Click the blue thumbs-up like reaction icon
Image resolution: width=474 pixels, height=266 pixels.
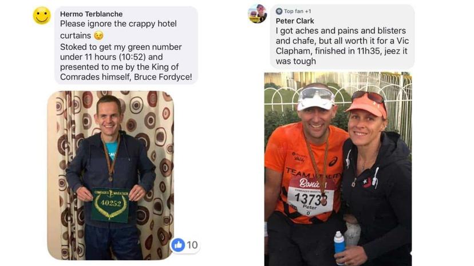178,245
